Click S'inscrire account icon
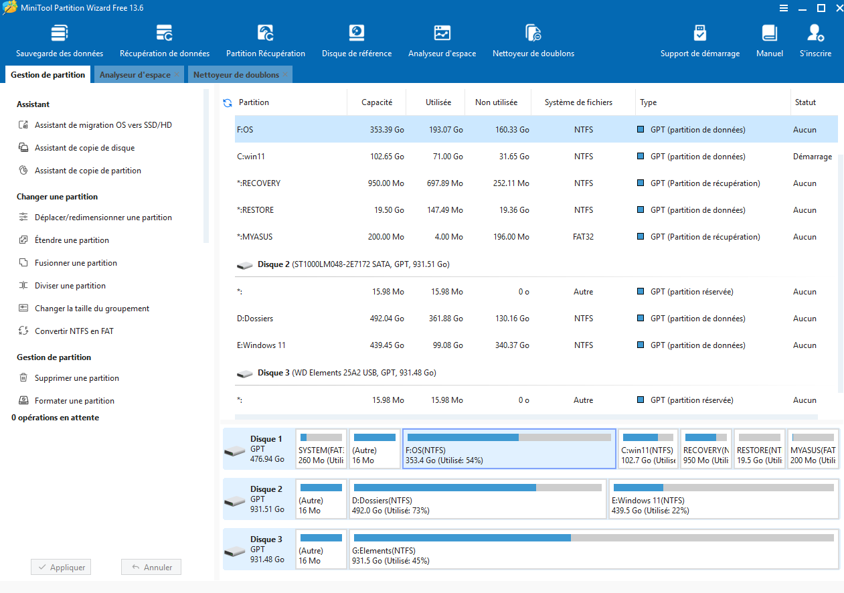The width and height of the screenshot is (844, 593). [815, 41]
